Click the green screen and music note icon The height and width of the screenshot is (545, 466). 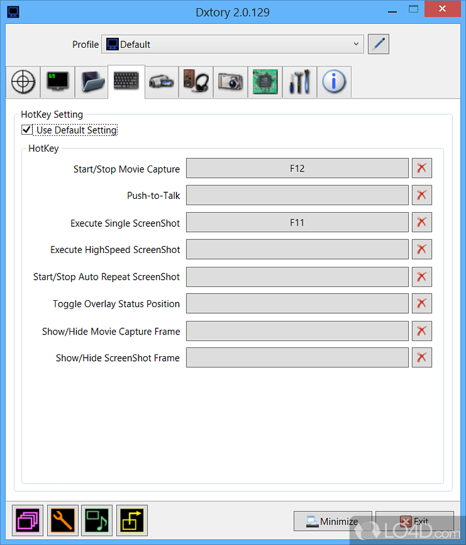tap(97, 521)
